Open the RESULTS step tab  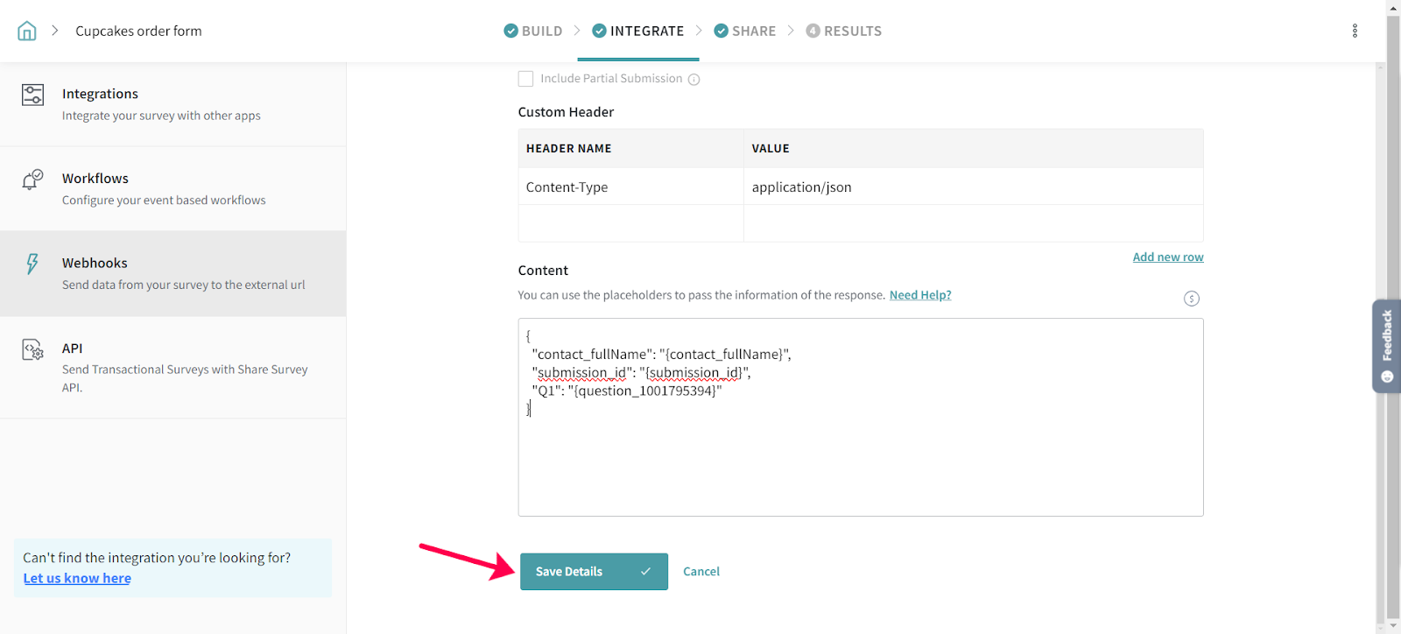[x=843, y=32]
